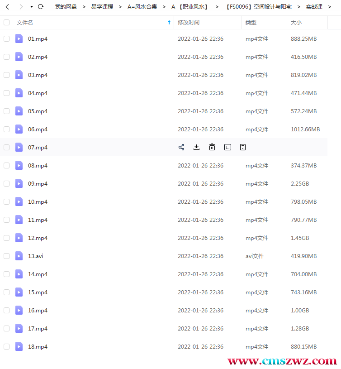Delete 07.mp4 using the trash icon
This screenshot has height=369, width=341.
pyautogui.click(x=212, y=147)
